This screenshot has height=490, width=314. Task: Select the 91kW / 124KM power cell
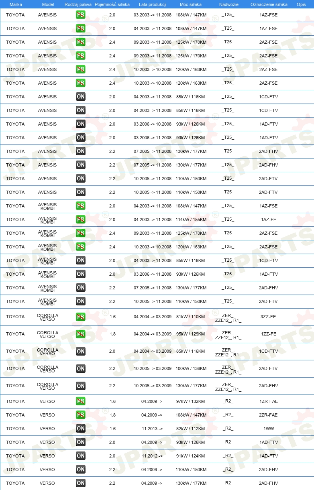tap(191, 456)
